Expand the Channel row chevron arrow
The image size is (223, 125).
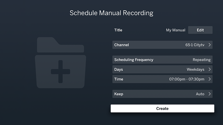tap(209, 45)
